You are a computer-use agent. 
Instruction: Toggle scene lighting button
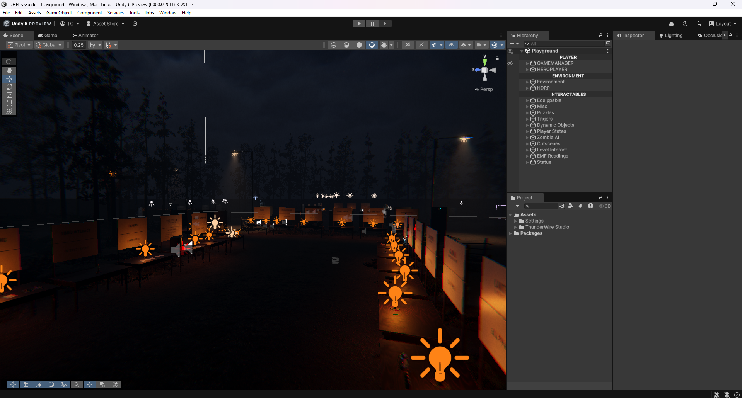pos(372,45)
